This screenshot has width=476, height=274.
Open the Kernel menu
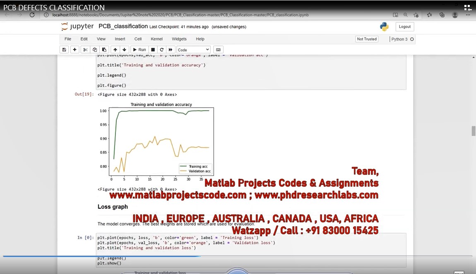(x=156, y=39)
